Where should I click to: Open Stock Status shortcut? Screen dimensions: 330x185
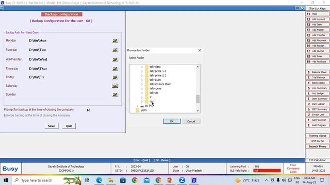(x=318, y=83)
